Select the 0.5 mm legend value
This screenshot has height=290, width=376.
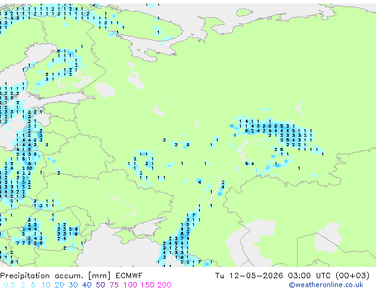(x=9, y=285)
